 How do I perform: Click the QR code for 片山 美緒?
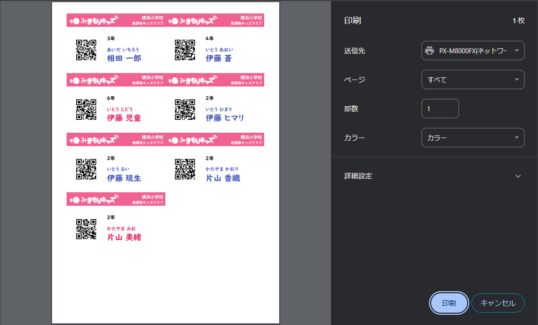tap(86, 229)
